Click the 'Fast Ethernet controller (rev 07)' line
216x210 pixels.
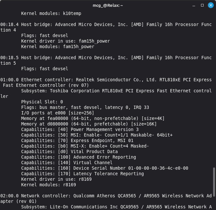point(46,85)
